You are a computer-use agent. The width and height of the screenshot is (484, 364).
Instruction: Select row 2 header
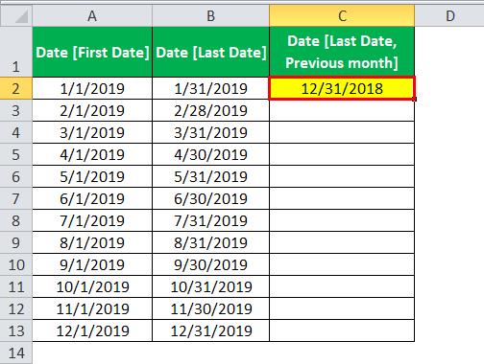(x=16, y=88)
